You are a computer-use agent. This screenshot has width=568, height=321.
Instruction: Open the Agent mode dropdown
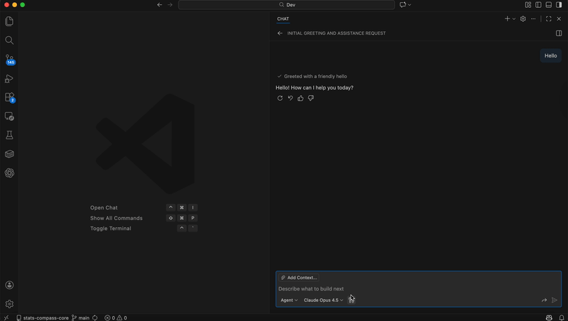point(289,300)
